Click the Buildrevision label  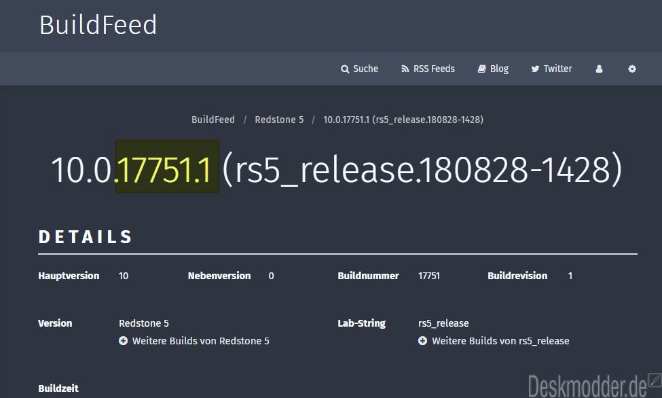pos(517,276)
